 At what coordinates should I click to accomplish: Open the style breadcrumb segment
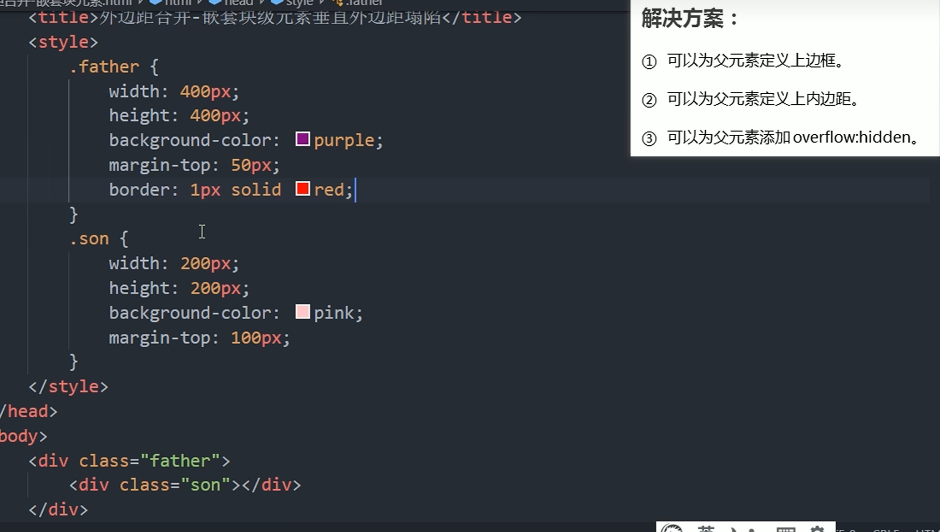[x=299, y=3]
